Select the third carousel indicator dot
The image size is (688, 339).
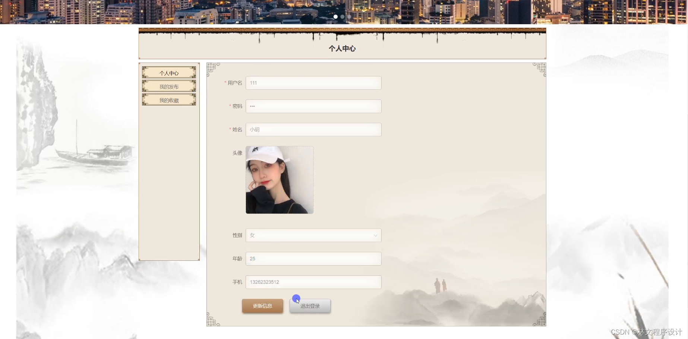click(349, 16)
